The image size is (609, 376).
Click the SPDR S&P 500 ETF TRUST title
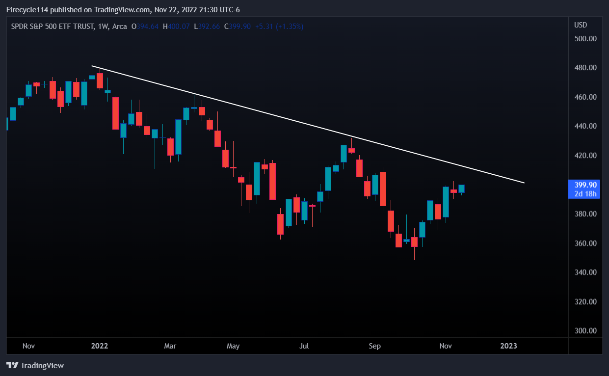point(53,27)
